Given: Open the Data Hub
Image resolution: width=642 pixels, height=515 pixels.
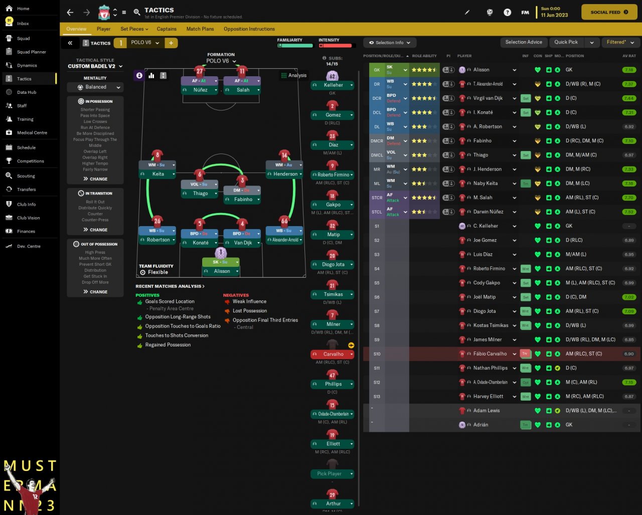Looking at the screenshot, I should [26, 92].
